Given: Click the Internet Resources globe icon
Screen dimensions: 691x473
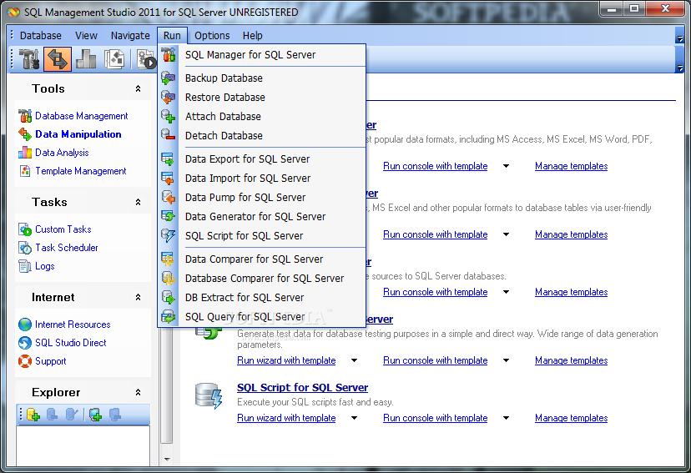Looking at the screenshot, I should click(x=24, y=325).
